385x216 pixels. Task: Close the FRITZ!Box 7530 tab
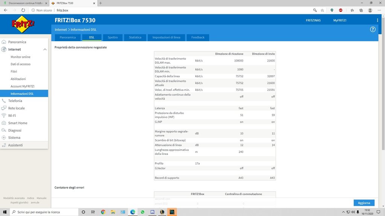tap(94, 3)
